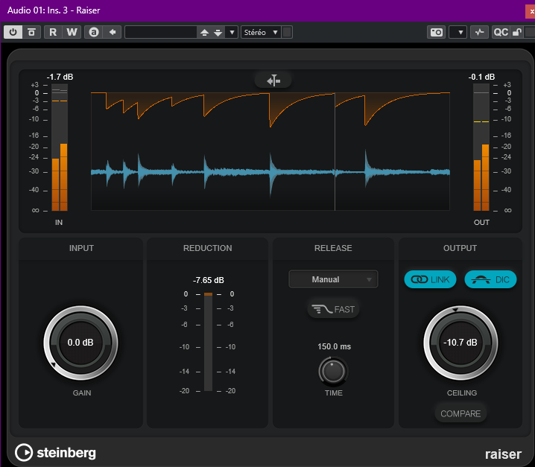This screenshot has width=535, height=467.
Task: Click the A/B settings switch icon
Action: pyautogui.click(x=94, y=32)
